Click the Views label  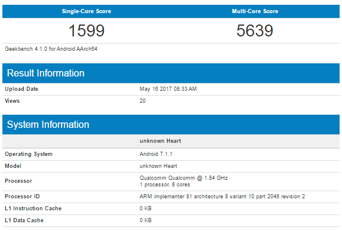(12, 101)
